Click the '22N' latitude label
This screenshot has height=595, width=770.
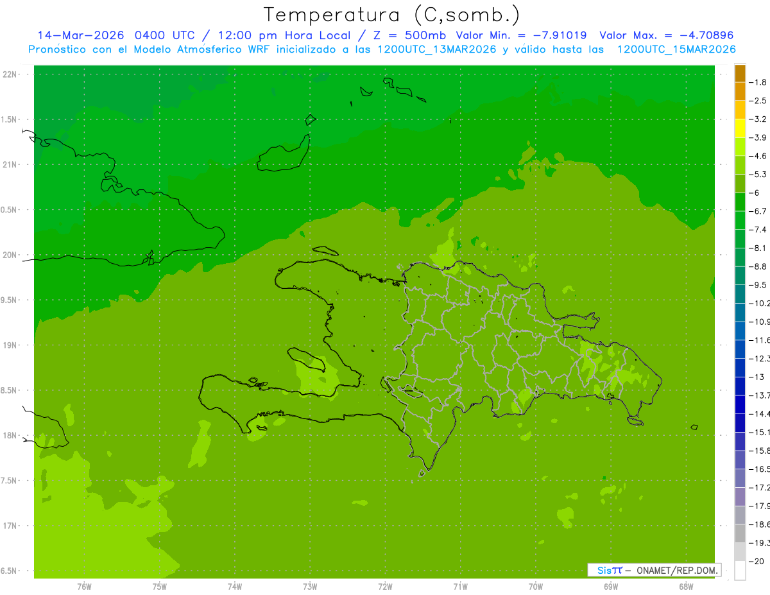(10, 74)
